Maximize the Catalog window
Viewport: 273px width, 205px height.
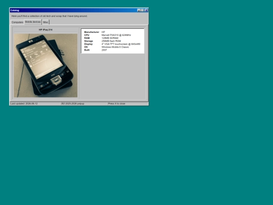(142, 10)
